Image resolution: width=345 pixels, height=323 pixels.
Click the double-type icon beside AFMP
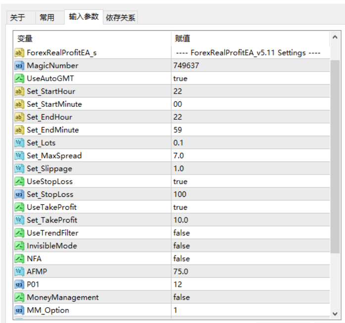tap(19, 272)
